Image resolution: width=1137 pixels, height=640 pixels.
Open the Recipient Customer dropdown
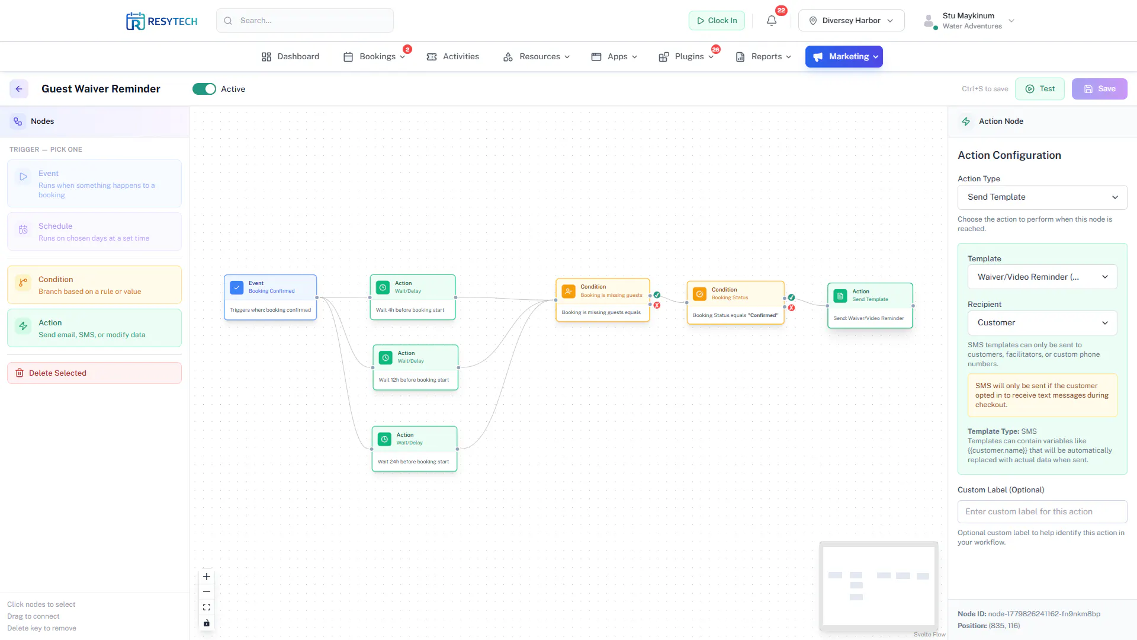[1042, 323]
